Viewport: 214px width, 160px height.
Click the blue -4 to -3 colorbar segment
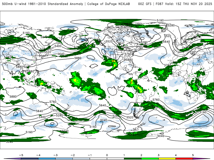[x=47, y=159]
